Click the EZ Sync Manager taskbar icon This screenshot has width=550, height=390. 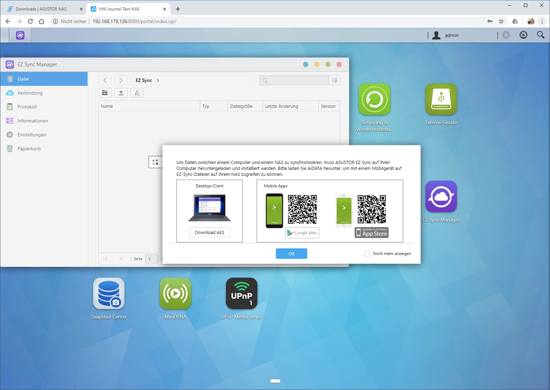20,35
